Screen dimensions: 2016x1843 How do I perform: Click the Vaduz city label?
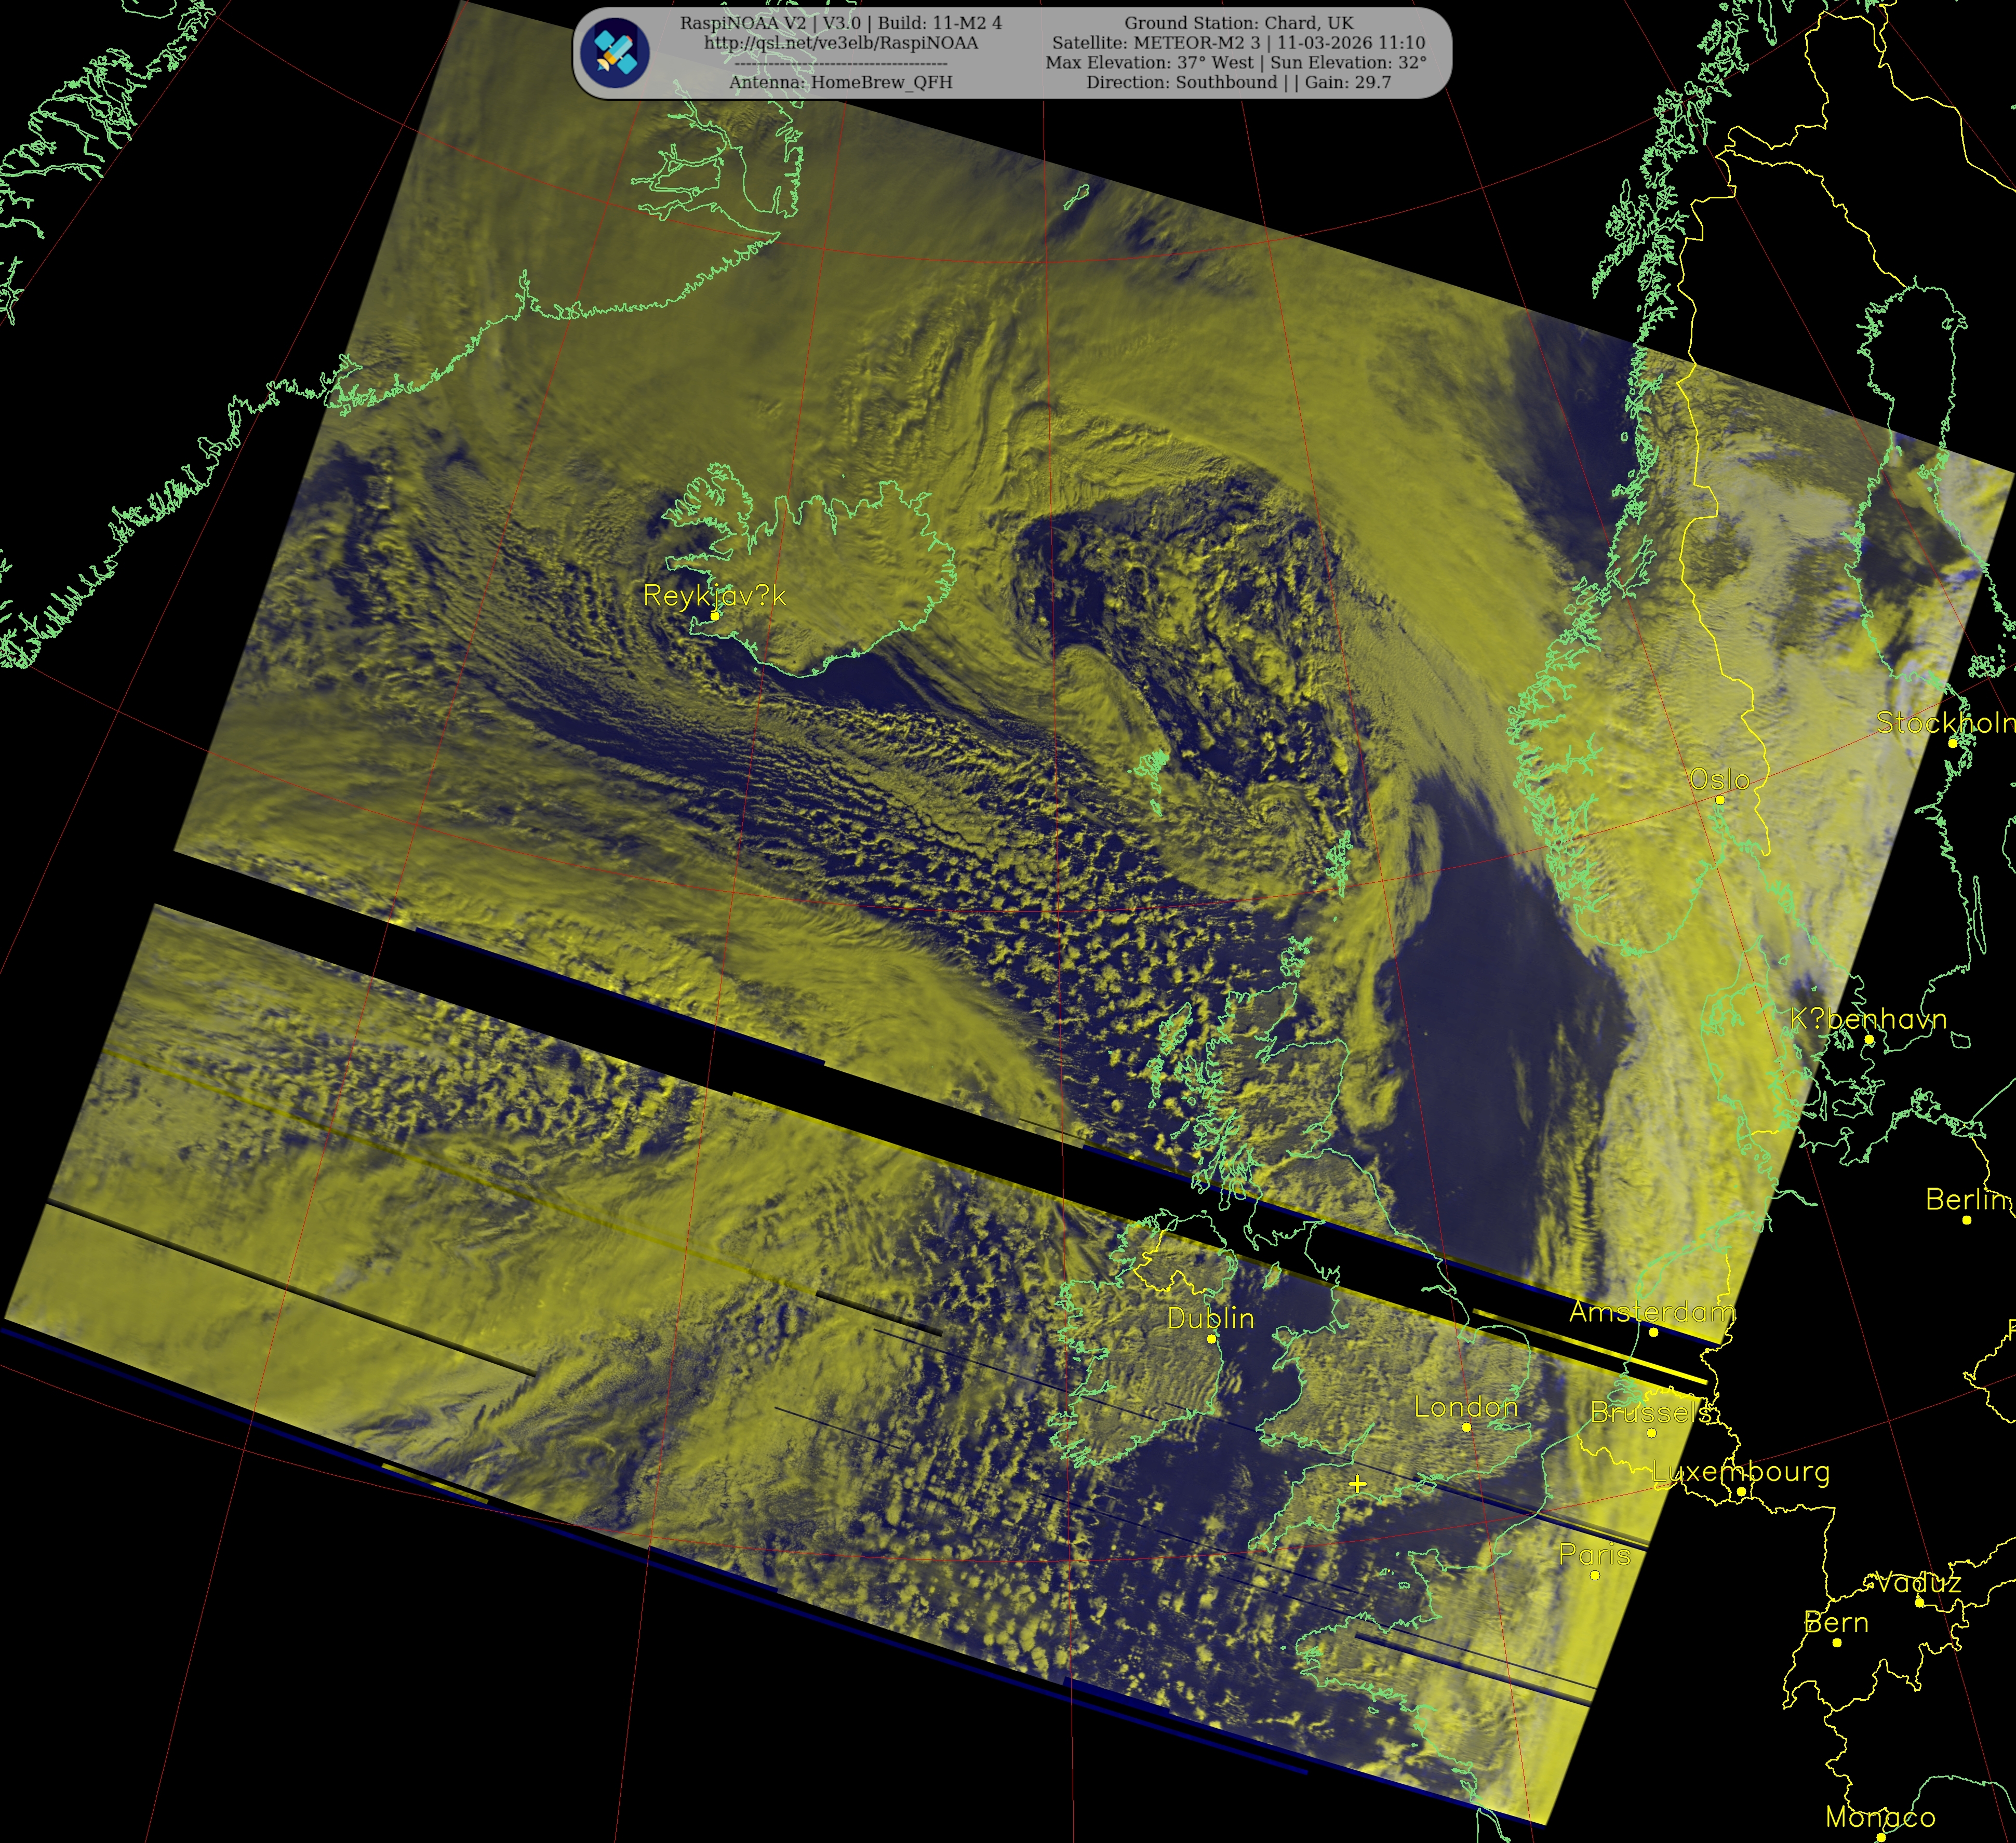[1918, 1583]
